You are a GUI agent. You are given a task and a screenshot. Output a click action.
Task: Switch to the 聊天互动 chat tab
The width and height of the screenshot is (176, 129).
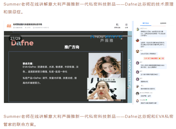click(x=145, y=23)
